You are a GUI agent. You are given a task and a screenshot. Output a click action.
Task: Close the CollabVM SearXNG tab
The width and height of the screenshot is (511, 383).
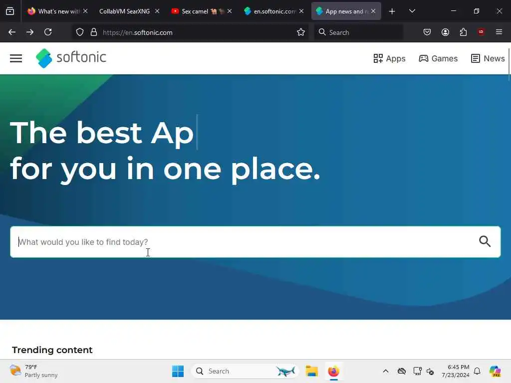(x=157, y=11)
